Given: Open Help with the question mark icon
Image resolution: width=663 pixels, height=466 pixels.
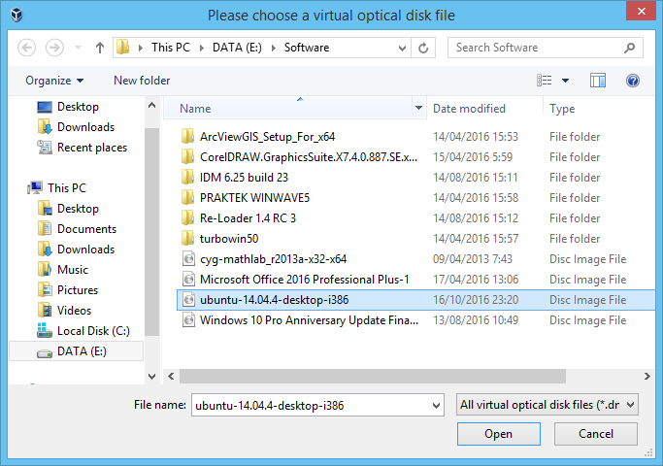Looking at the screenshot, I should click(633, 81).
